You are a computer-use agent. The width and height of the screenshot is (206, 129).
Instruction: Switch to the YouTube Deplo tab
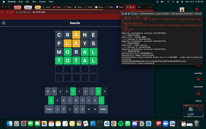click(57, 7)
